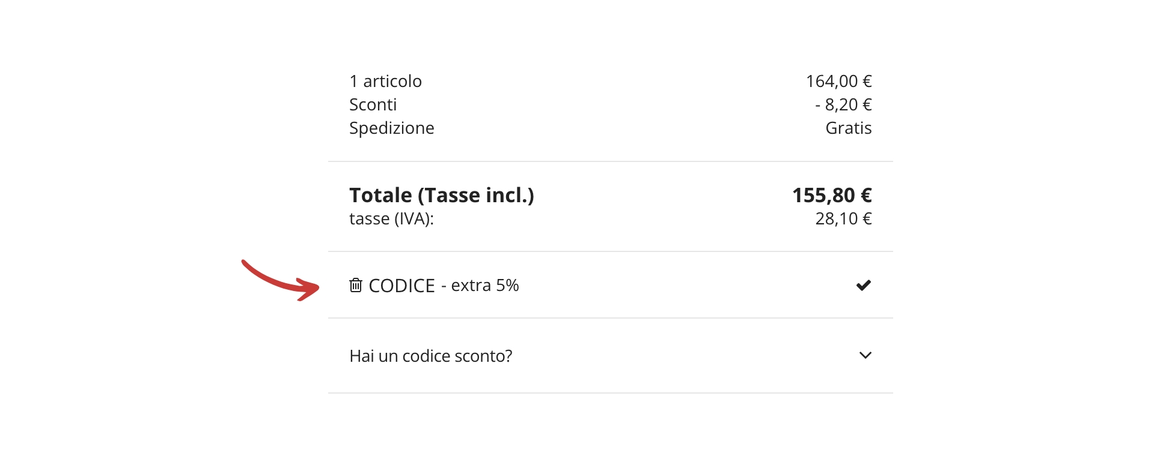Select the CODICE voucher name

401,286
